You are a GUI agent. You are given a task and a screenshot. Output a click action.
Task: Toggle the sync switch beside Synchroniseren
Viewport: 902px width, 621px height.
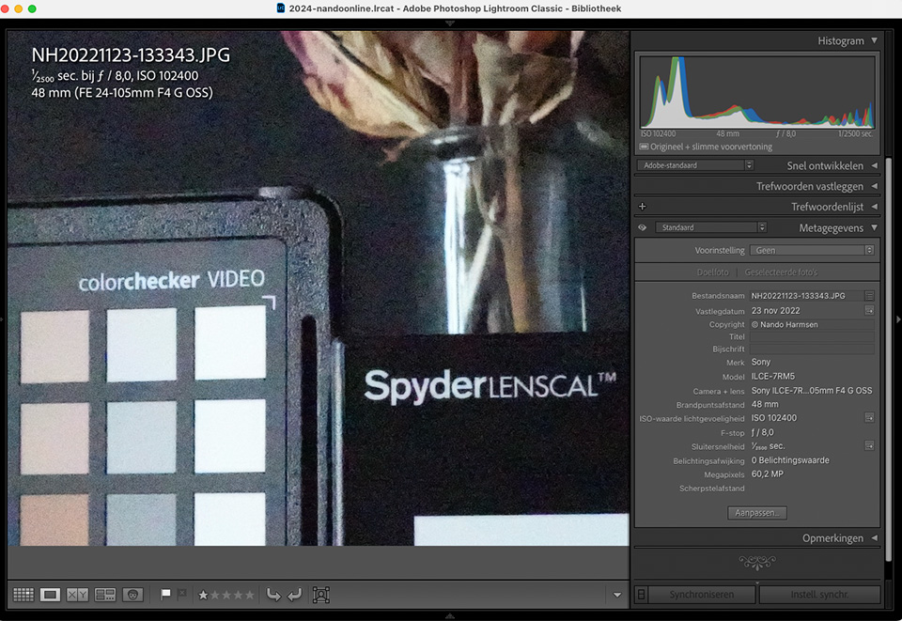point(641,594)
